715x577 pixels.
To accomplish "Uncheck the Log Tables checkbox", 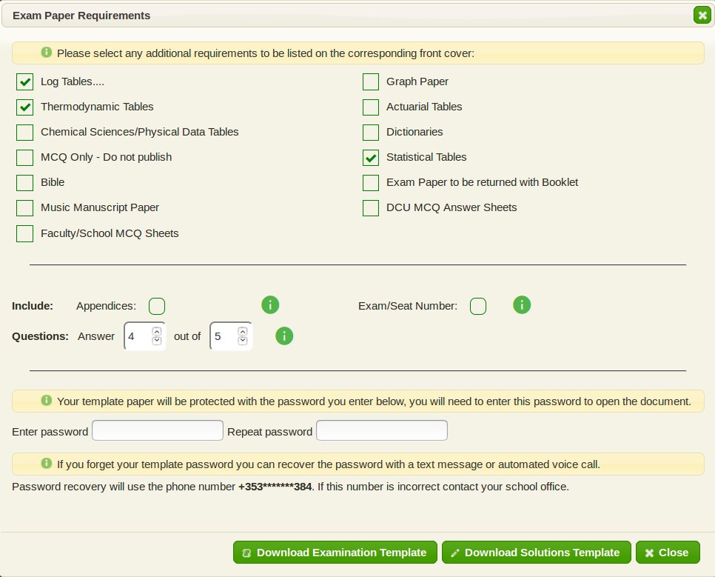I will point(24,81).
